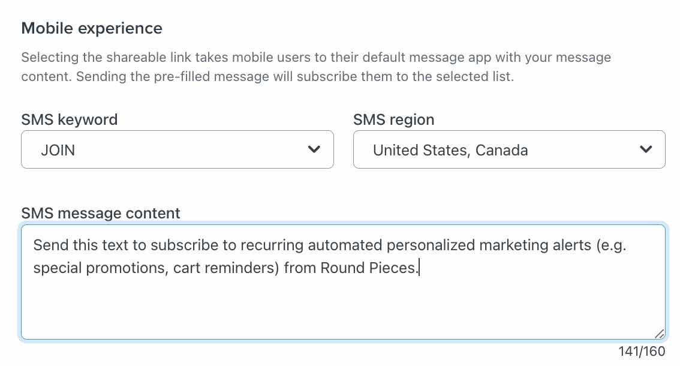The width and height of the screenshot is (680, 366).
Task: Click the shareable link description text
Action: point(316,67)
